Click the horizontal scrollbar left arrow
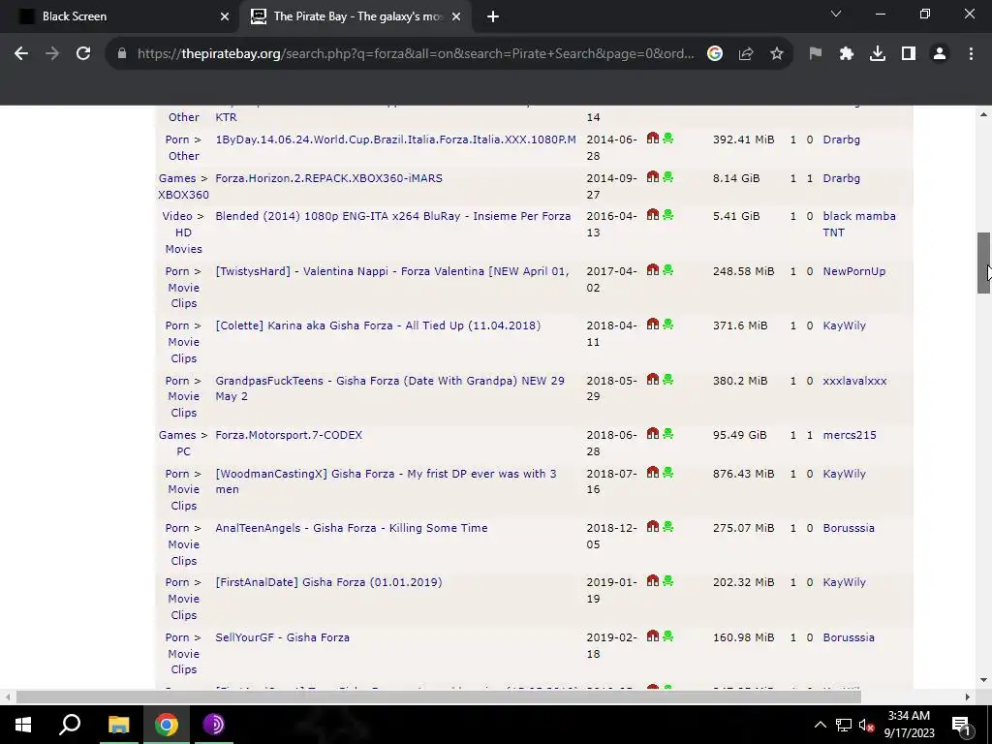The width and height of the screenshot is (992, 744). [x=7, y=697]
